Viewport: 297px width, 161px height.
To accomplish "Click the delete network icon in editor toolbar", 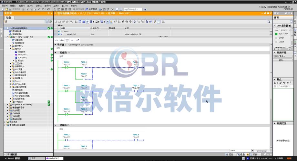I will tap(60, 22).
